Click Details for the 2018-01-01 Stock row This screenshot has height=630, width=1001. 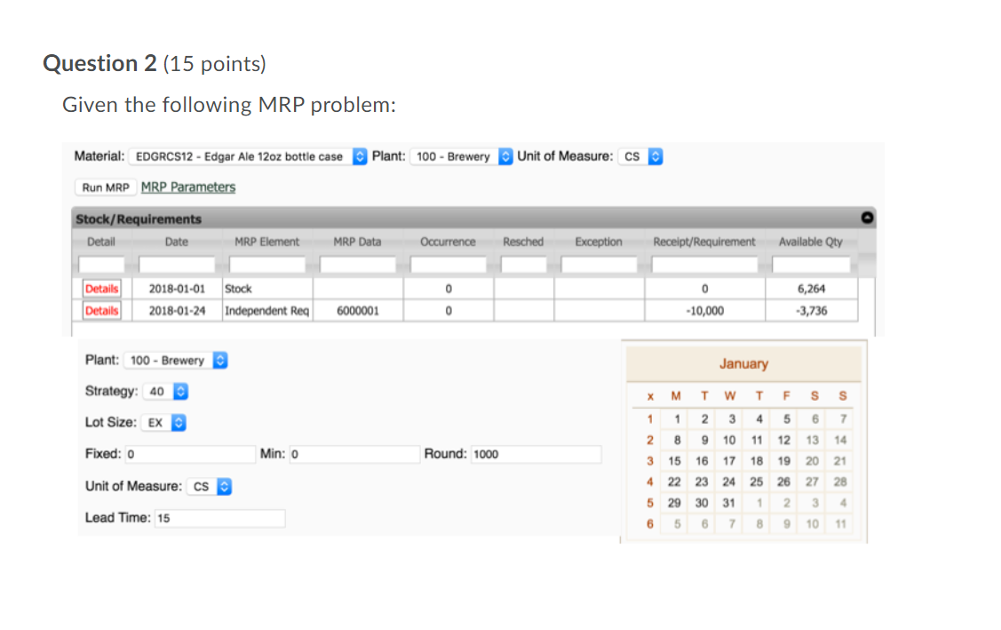click(x=101, y=288)
